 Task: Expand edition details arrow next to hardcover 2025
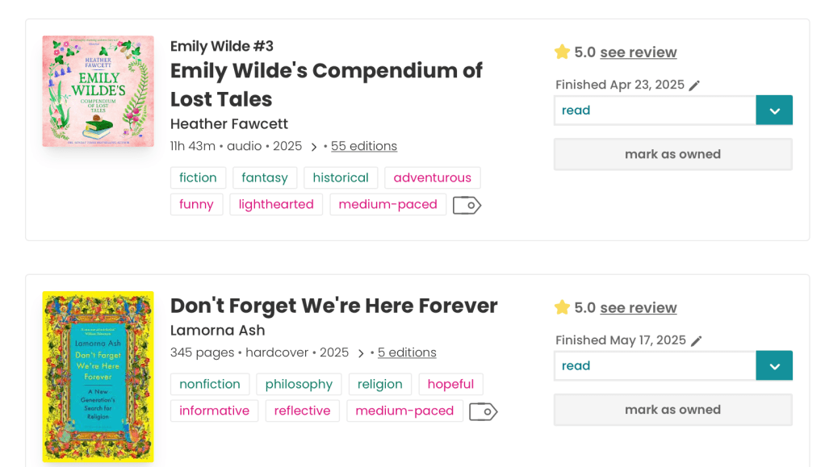click(x=361, y=353)
